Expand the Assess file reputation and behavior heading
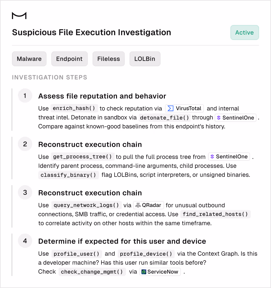Screen dimensions: 271x288 pos(102,96)
